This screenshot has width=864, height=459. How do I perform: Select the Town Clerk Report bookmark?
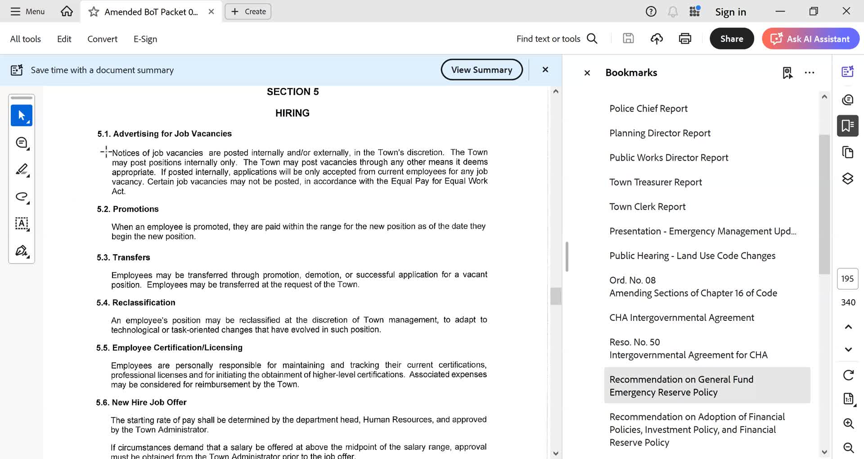coord(647,207)
